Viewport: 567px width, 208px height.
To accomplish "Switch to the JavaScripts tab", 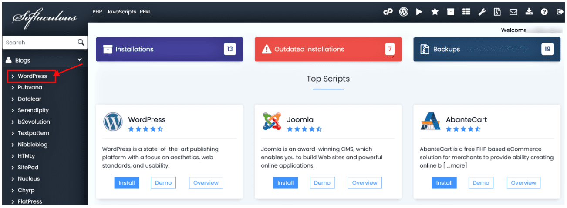I will pos(121,12).
